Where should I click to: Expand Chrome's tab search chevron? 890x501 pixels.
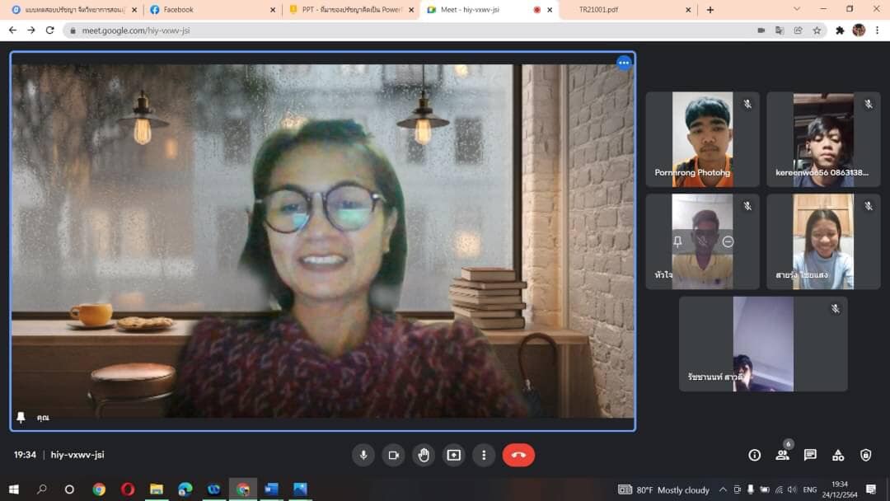[x=797, y=9]
